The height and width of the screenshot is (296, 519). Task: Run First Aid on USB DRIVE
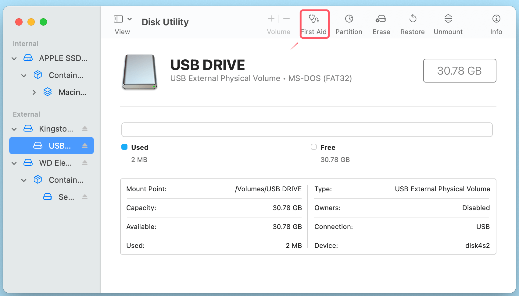click(314, 24)
